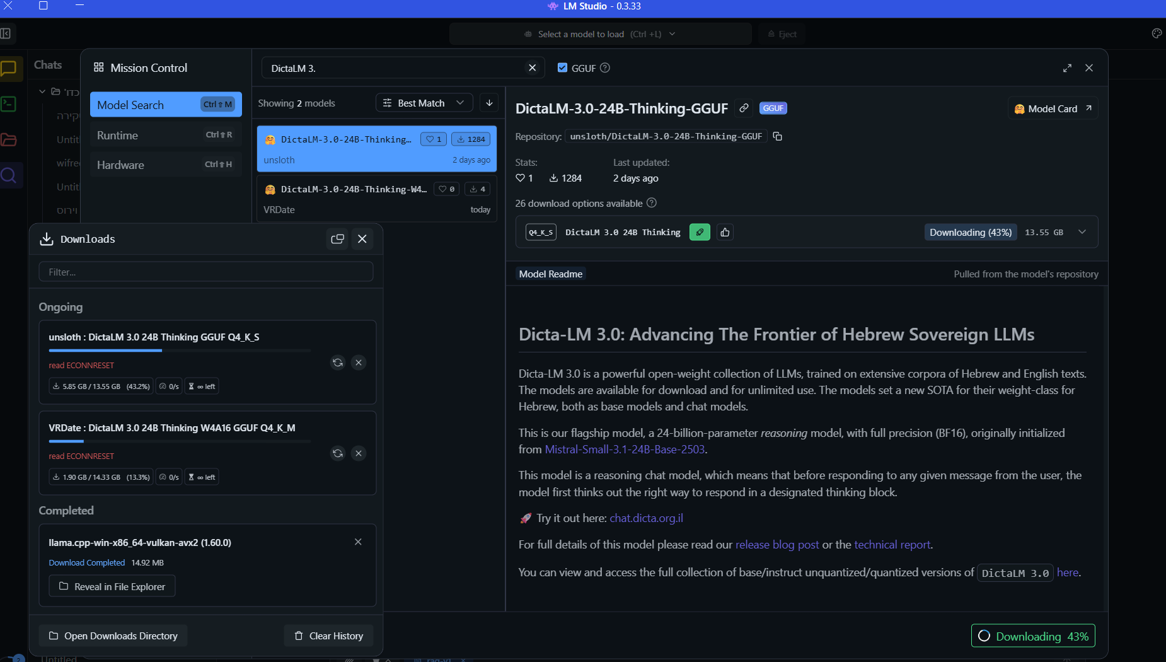Image resolution: width=1166 pixels, height=662 pixels.
Task: Toggle the sort direction arrow
Action: coord(489,103)
